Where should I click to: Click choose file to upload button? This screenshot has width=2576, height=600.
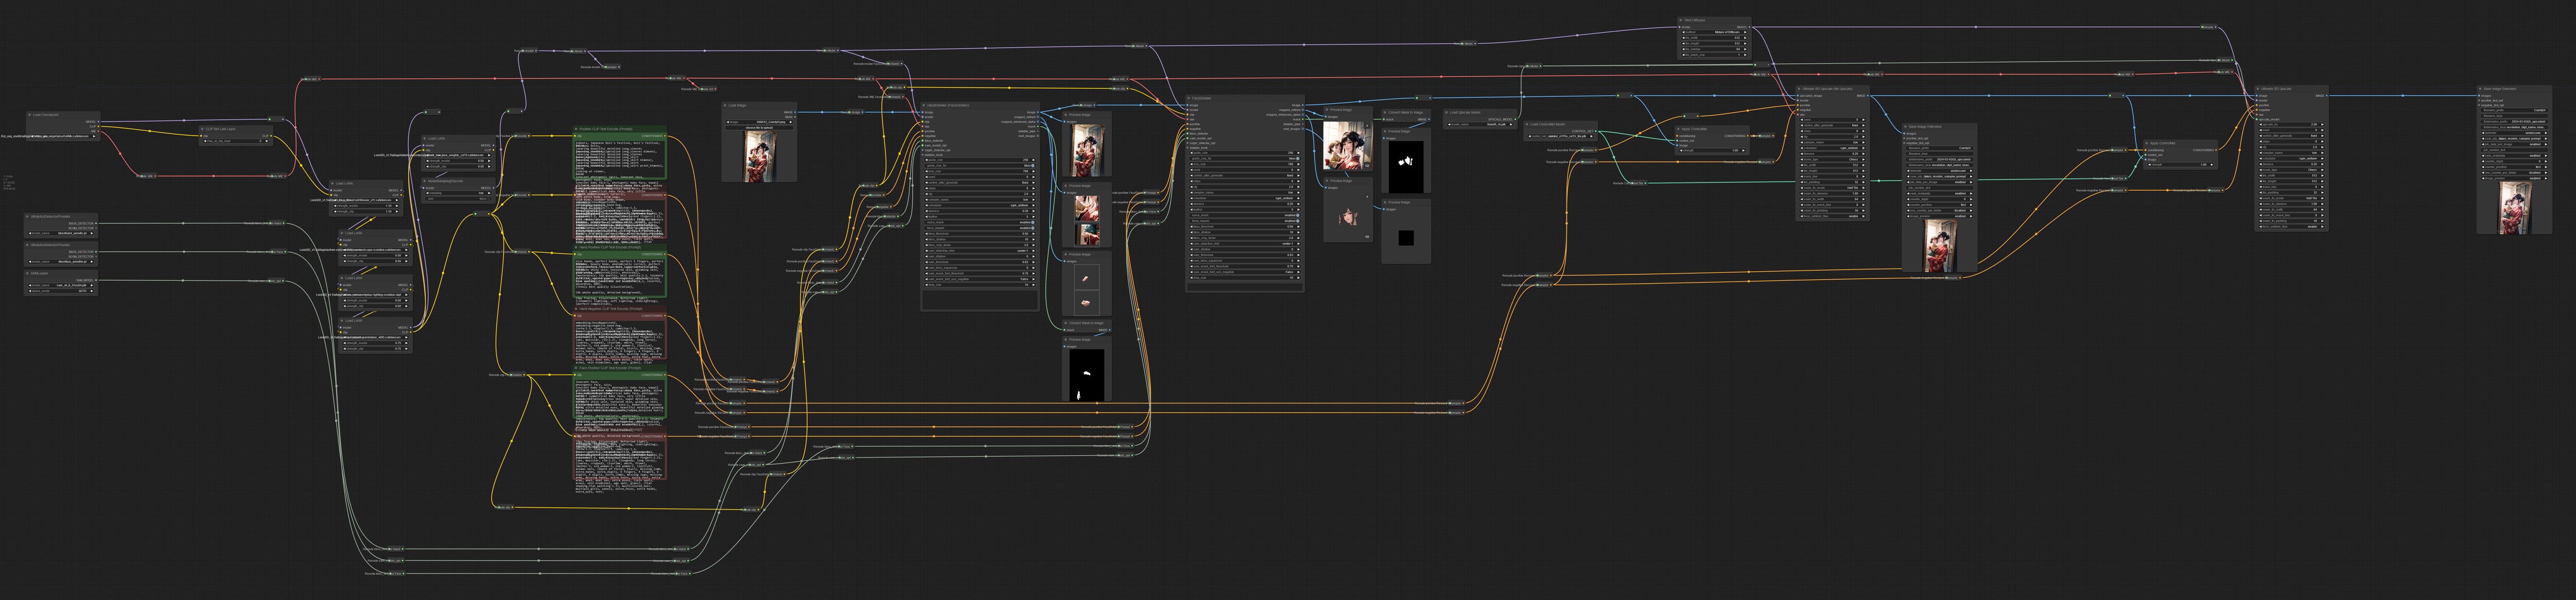pyautogui.click(x=759, y=128)
